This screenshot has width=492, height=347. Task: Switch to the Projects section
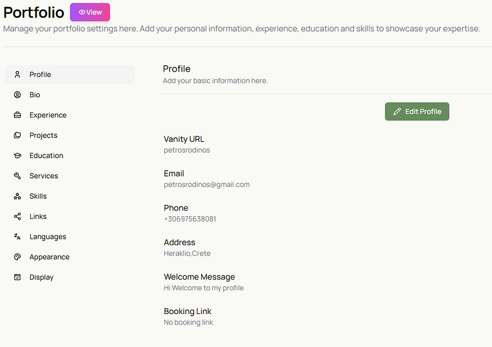pyautogui.click(x=43, y=135)
